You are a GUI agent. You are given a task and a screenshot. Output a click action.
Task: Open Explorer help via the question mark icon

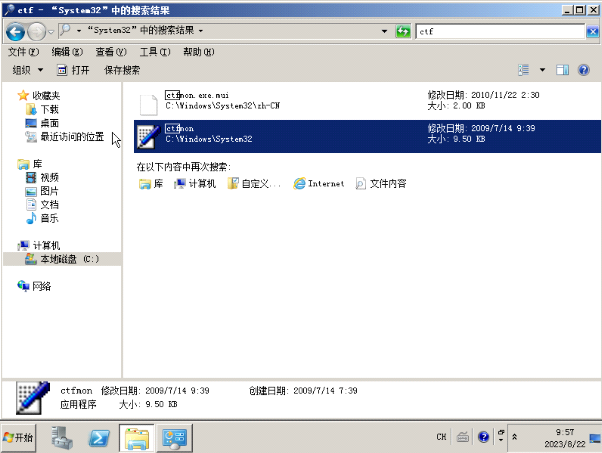click(583, 70)
